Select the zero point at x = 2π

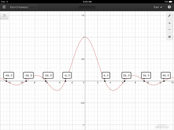click(124, 81)
